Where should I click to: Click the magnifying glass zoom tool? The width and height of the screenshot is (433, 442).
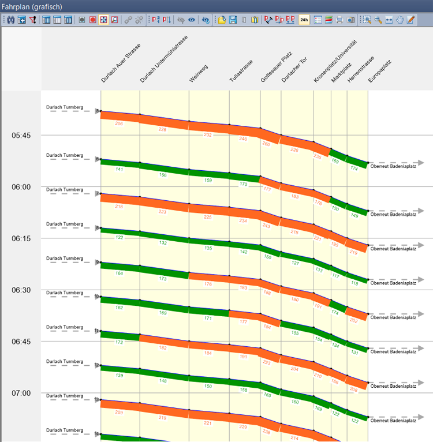pos(378,20)
